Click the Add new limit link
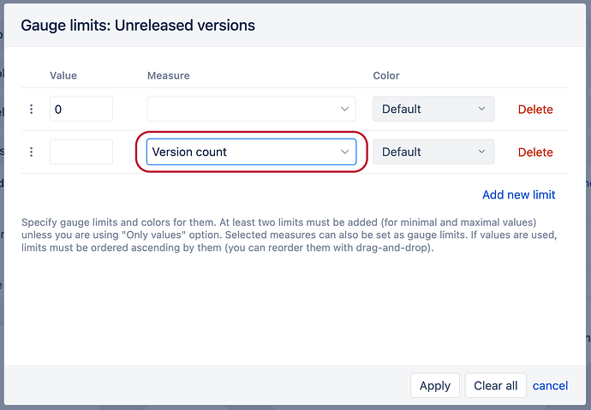 pyautogui.click(x=519, y=195)
